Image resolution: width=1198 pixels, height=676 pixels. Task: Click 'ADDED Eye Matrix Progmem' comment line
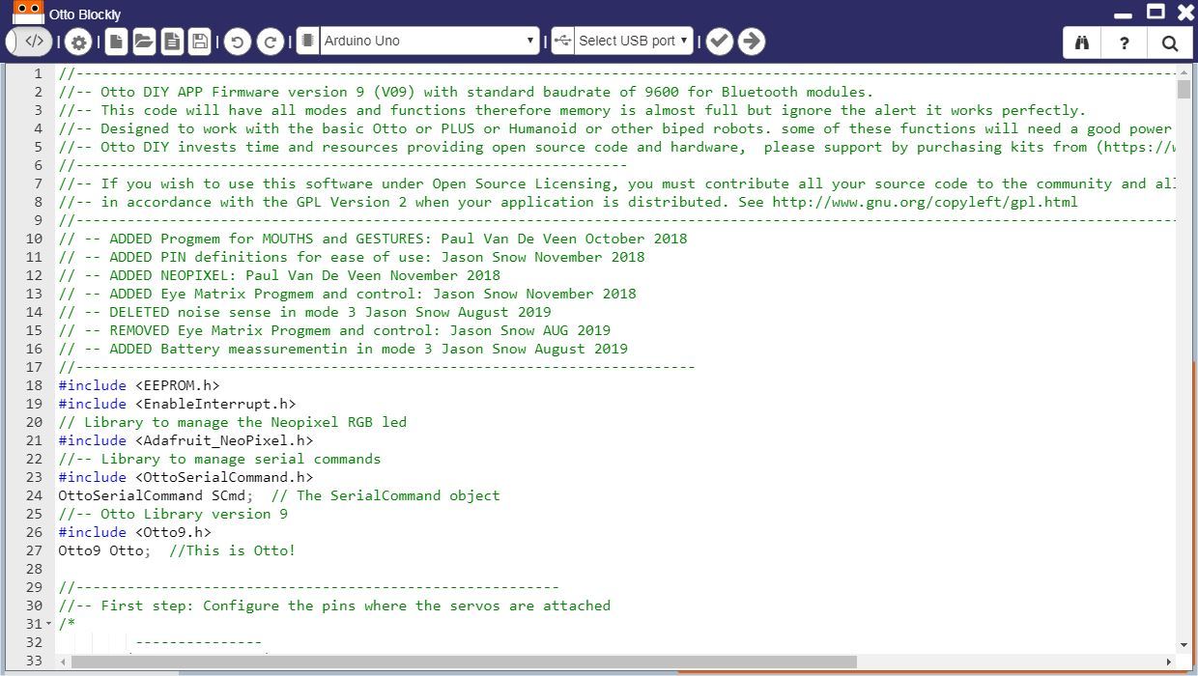pyautogui.click(x=347, y=294)
